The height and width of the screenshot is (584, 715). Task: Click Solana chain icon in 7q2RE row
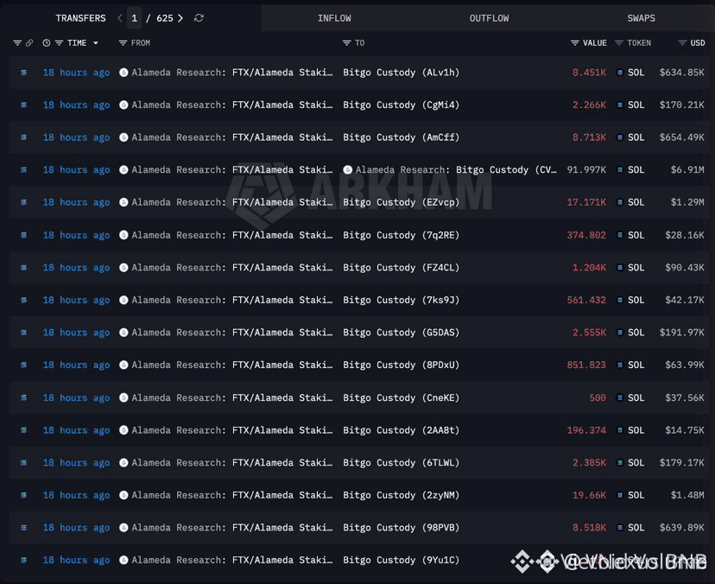tap(23, 235)
